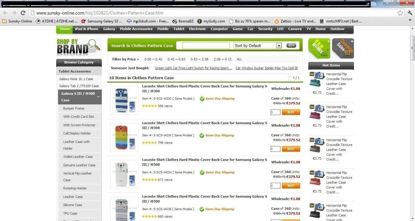The width and height of the screenshot is (415, 221).
Task: Open Camera navigation menu
Action: [295, 29]
